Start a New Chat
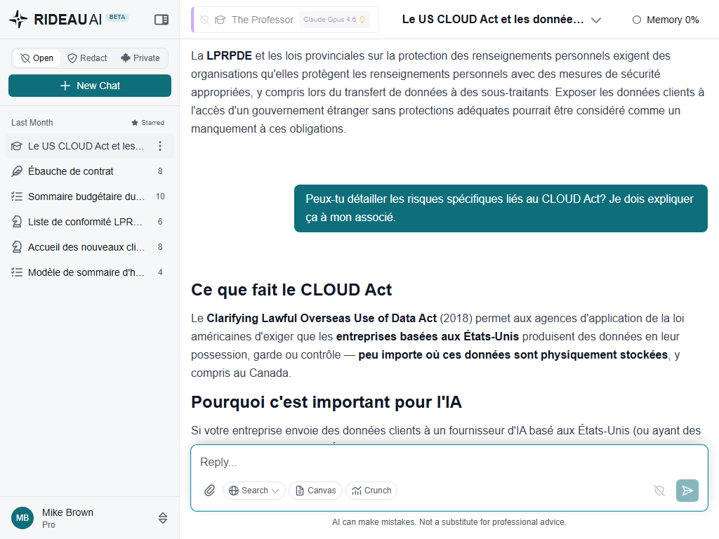The image size is (719, 539). point(90,86)
